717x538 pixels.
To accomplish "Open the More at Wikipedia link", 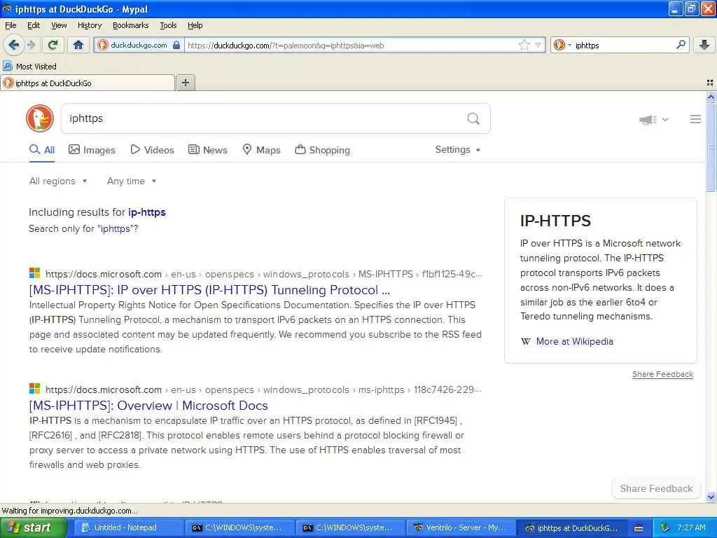I will tap(574, 341).
